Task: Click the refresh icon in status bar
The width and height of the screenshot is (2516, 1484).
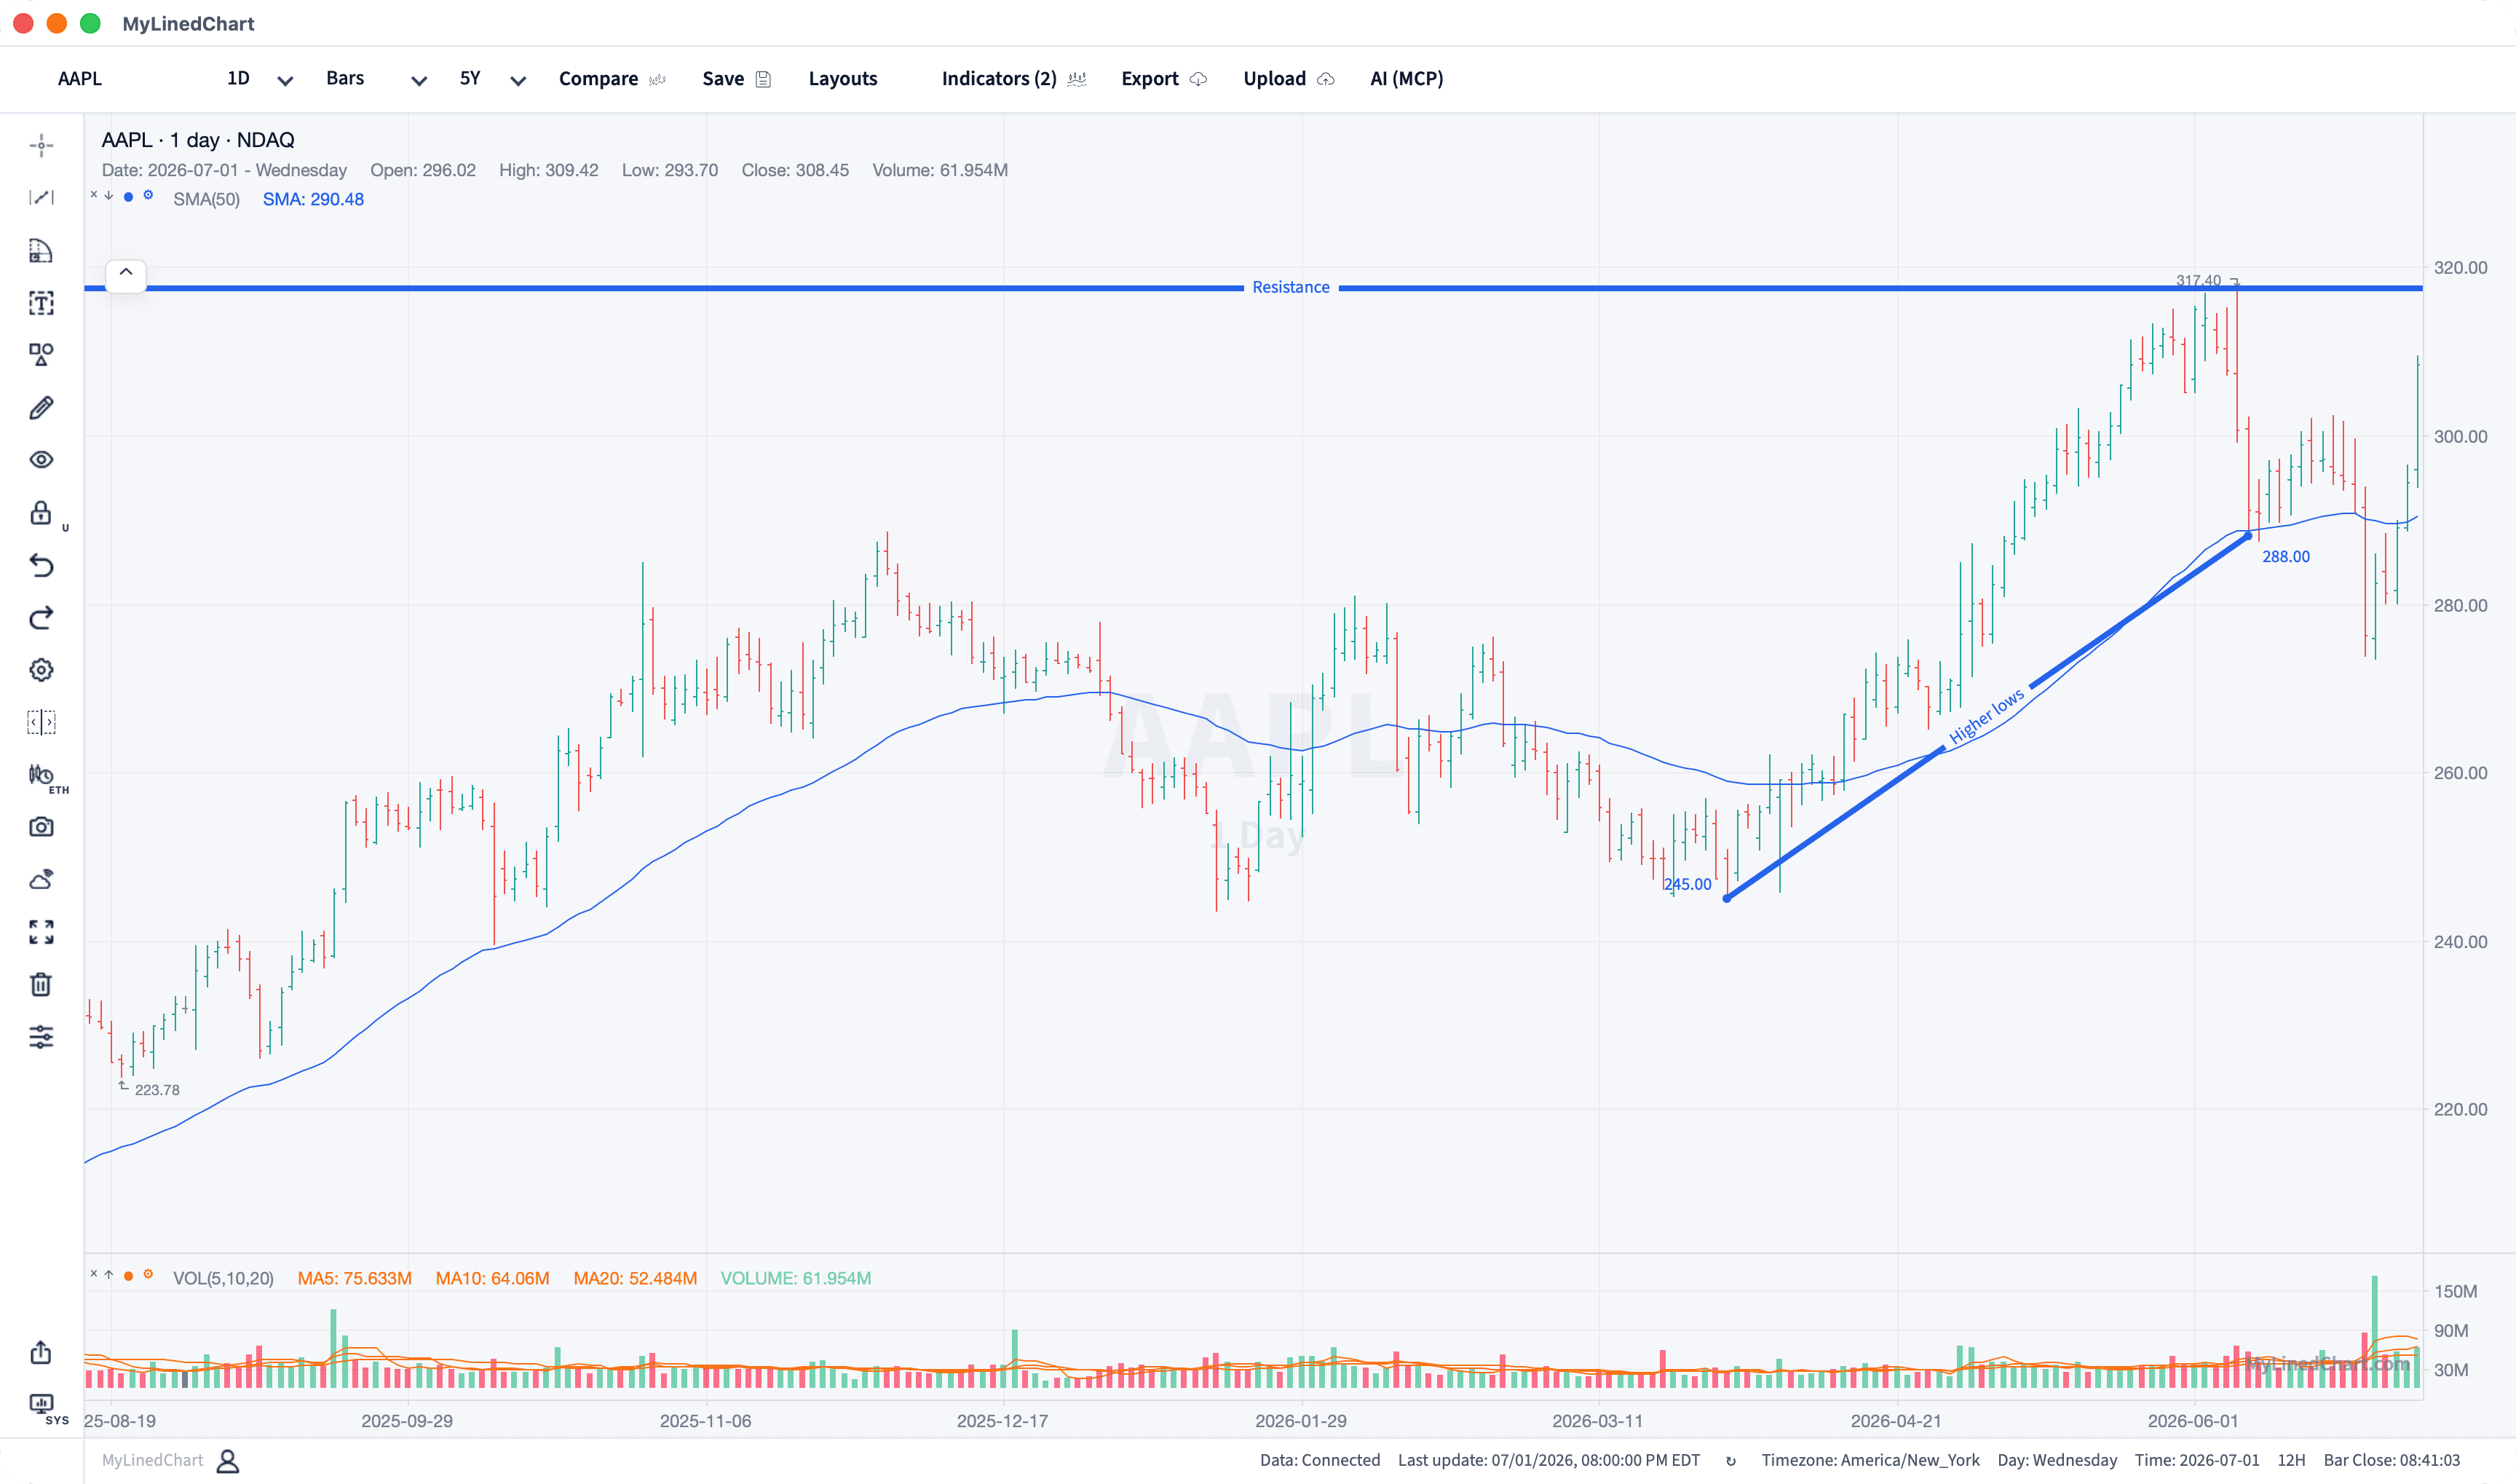Action: point(1730,1461)
